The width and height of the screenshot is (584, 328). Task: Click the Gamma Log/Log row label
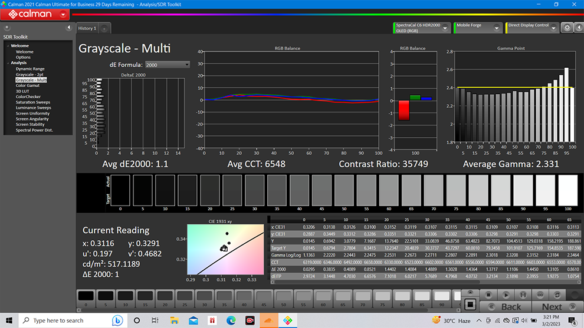click(286, 255)
